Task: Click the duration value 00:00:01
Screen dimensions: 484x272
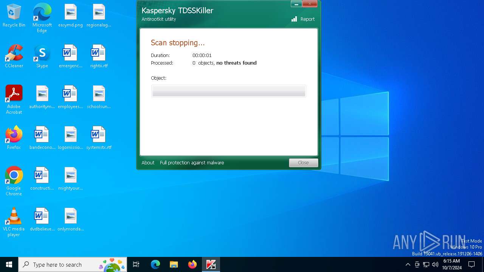Action: [x=202, y=56]
